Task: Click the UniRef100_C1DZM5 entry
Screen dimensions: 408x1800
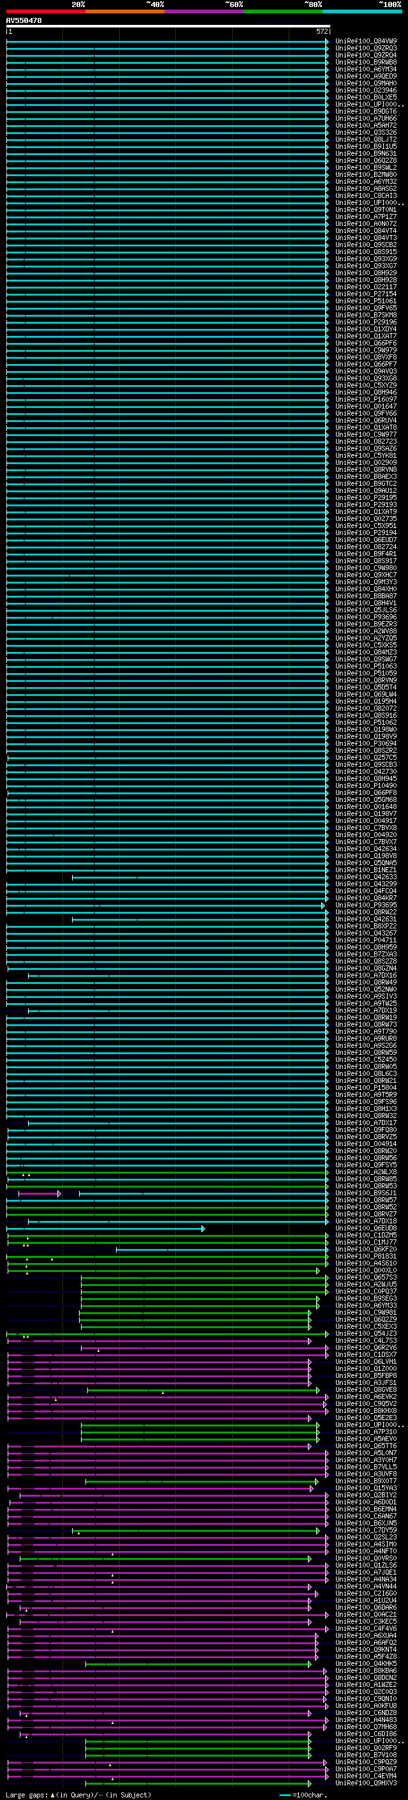Action: coord(366,1236)
